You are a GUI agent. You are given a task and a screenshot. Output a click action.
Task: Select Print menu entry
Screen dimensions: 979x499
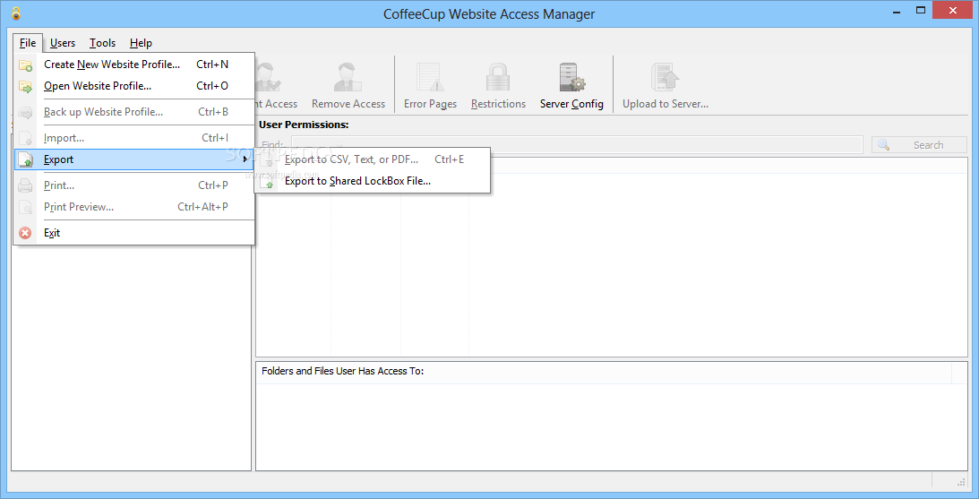click(133, 185)
